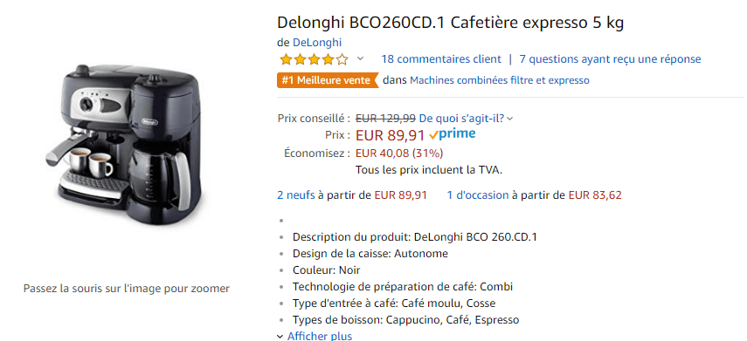Viewport: 747px width, 341px height.
Task: Click the Afficher plus chevron arrow
Action: pos(280,337)
